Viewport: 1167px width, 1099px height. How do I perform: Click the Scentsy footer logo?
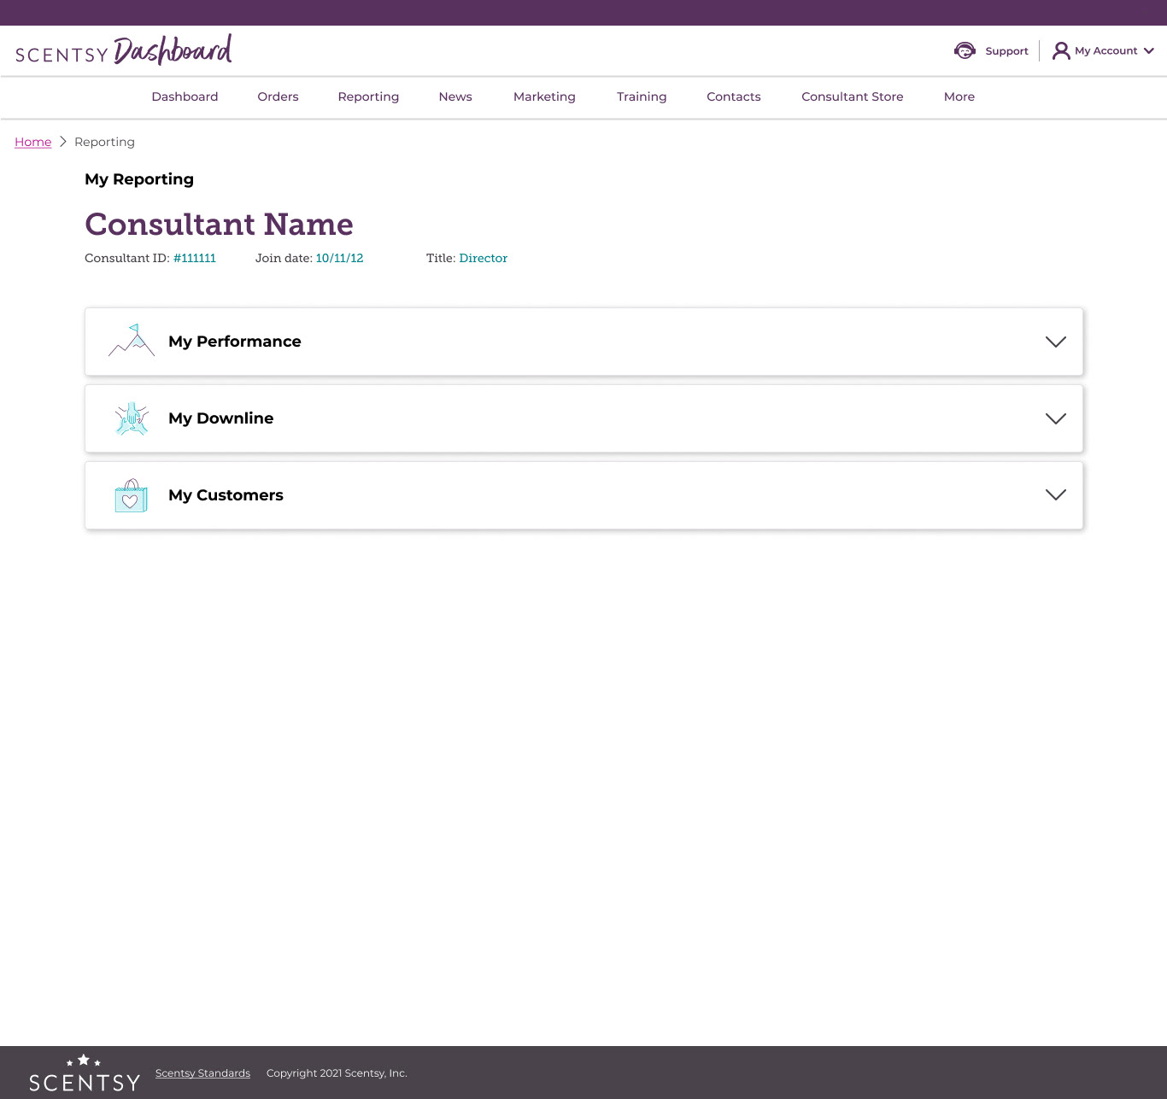click(85, 1073)
